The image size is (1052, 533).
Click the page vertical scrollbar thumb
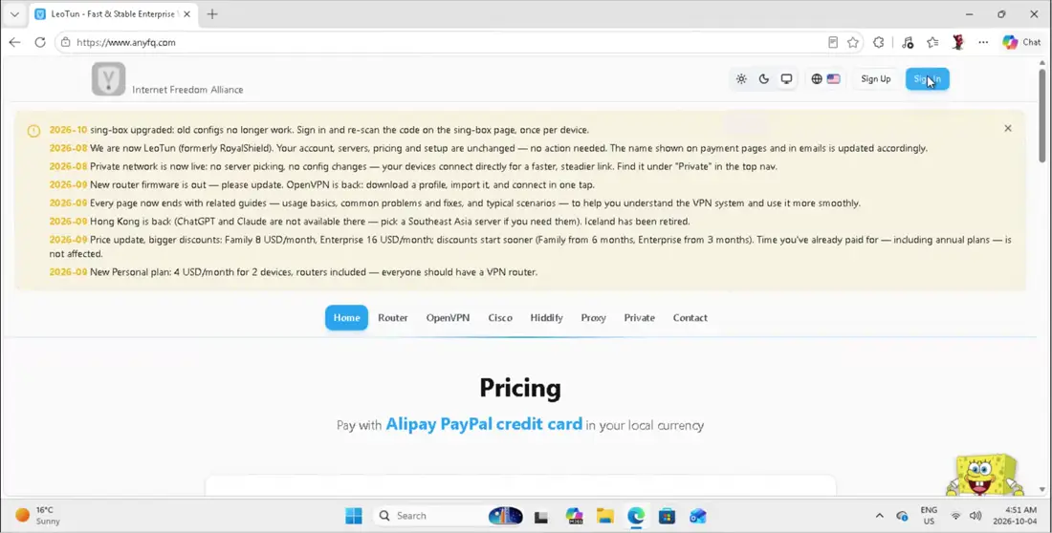pos(1041,114)
